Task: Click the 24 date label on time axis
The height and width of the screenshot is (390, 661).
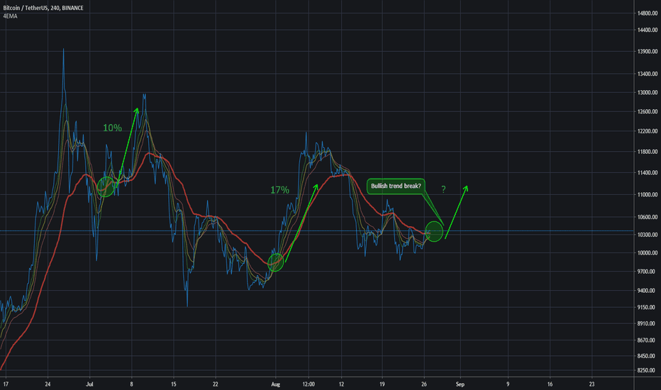Action: 48,384
